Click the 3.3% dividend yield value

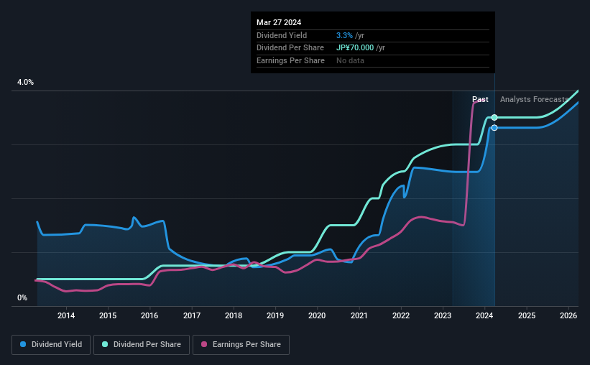point(344,35)
